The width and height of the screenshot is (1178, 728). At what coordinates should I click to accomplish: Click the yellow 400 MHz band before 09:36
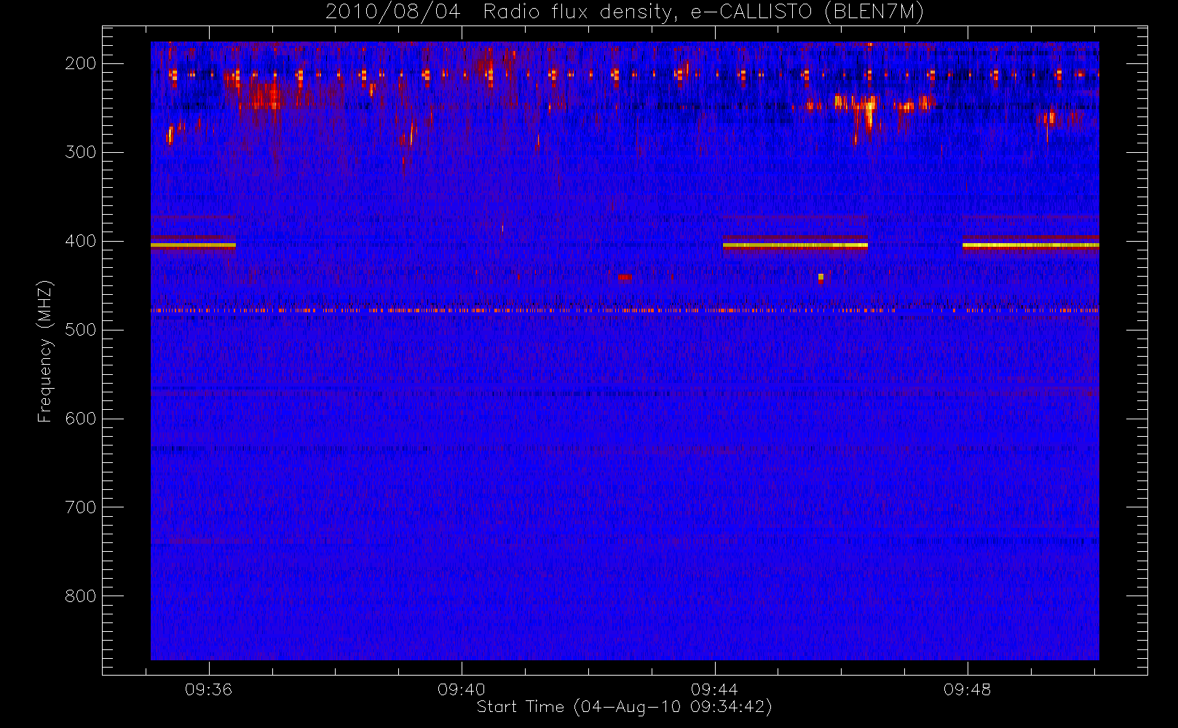click(193, 245)
